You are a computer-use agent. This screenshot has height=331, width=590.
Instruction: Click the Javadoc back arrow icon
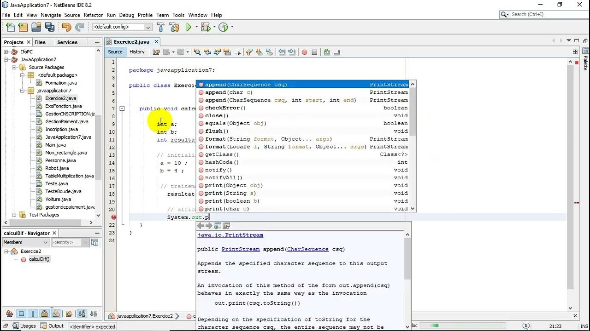(x=201, y=226)
